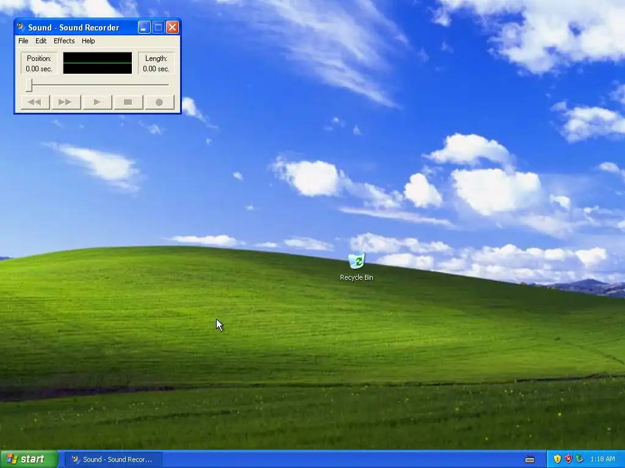Click the black waveform display
The height and width of the screenshot is (468, 625).
click(x=97, y=63)
